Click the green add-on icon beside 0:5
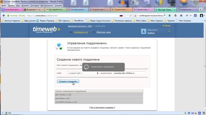 pyautogui.click(x=6, y=113)
